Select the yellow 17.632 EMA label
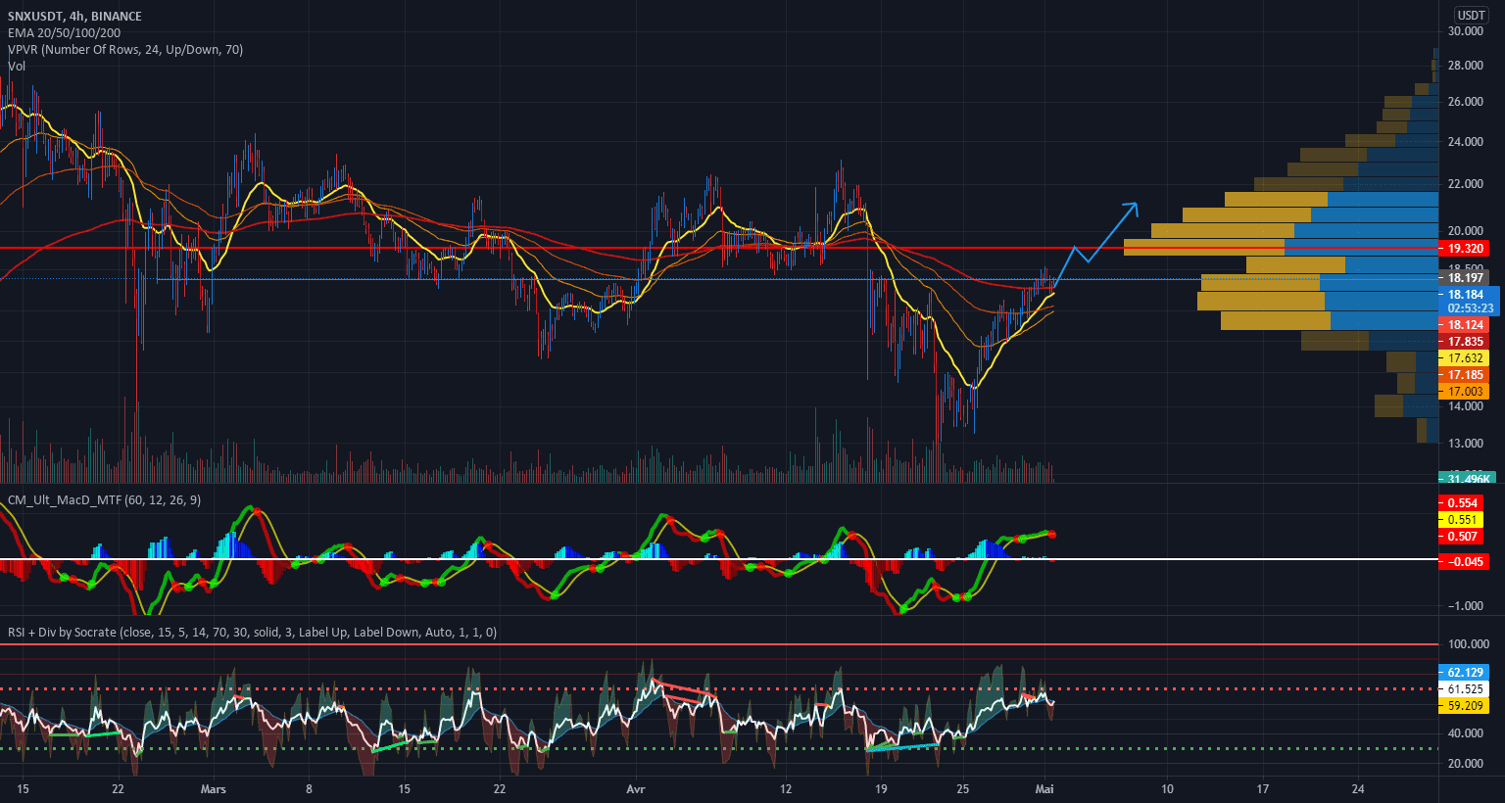The width and height of the screenshot is (1505, 803). tap(1464, 357)
